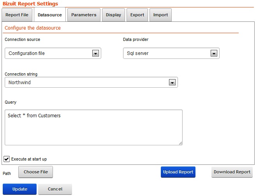Click the Cancel button
The width and height of the screenshot is (257, 196).
55,189
